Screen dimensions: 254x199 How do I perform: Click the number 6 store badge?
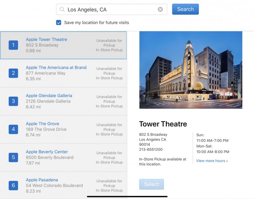click(13, 185)
